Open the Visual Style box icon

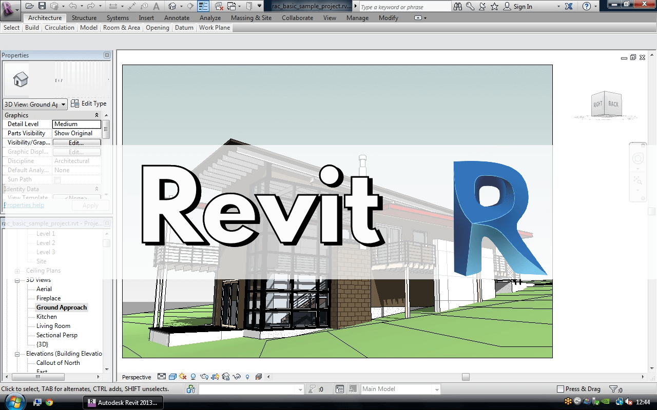[x=171, y=377]
